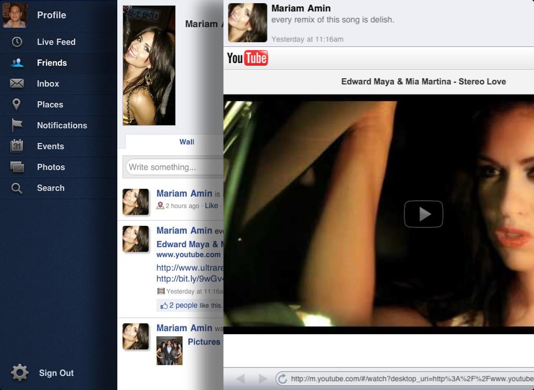
Task: Play the Stereo Love video
Action: [x=423, y=213]
